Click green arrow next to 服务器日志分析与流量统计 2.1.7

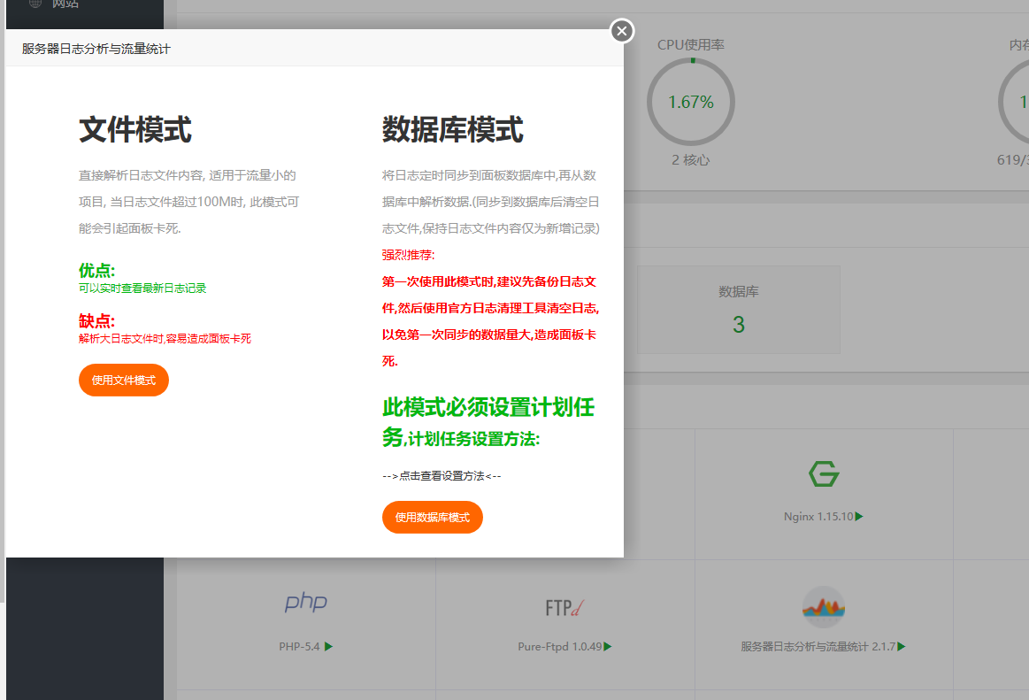point(902,647)
